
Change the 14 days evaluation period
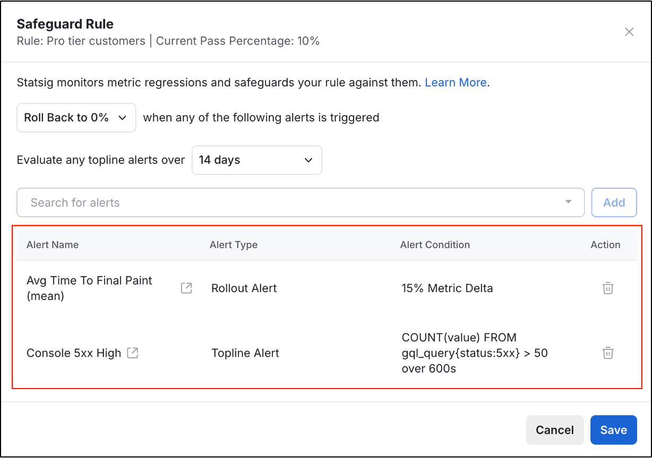(256, 160)
